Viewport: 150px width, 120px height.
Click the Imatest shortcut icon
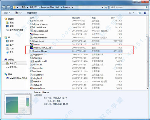pyautogui.click(x=31, y=44)
